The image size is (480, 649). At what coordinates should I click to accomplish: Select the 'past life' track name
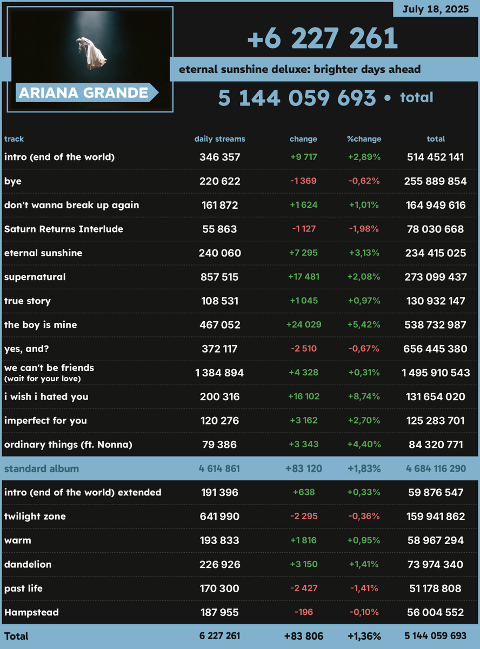23,588
